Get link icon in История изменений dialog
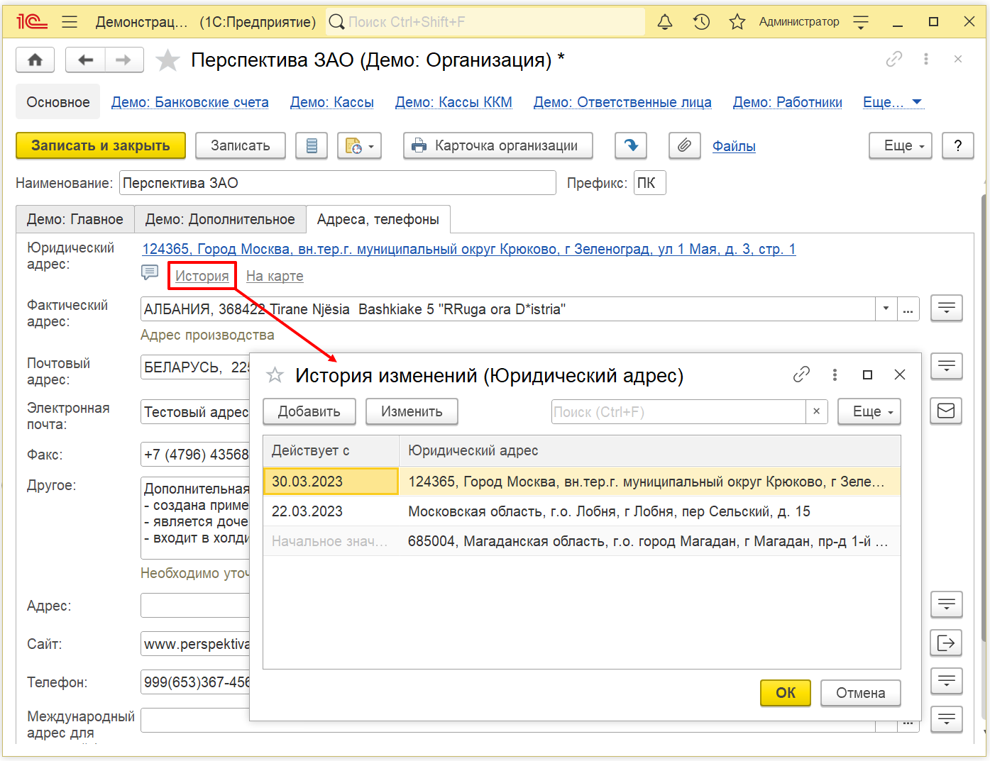The height and width of the screenshot is (761, 990). [801, 374]
